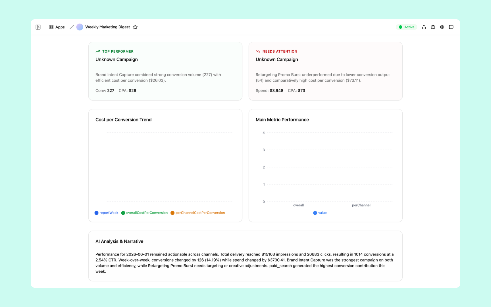This screenshot has height=307, width=491.
Task: Click the Main Metric Performance title
Action: click(282, 120)
